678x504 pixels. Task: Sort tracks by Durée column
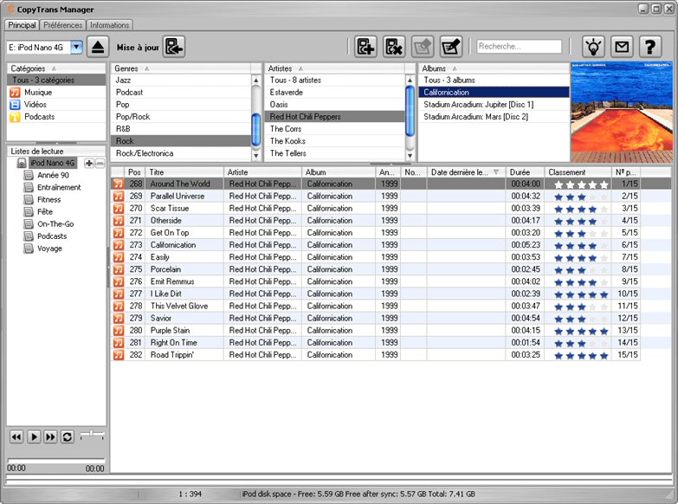tap(525, 172)
